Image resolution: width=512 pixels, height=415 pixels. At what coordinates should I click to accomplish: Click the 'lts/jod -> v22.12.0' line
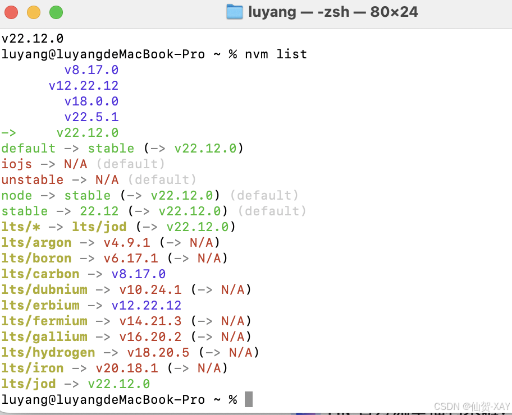click(76, 384)
